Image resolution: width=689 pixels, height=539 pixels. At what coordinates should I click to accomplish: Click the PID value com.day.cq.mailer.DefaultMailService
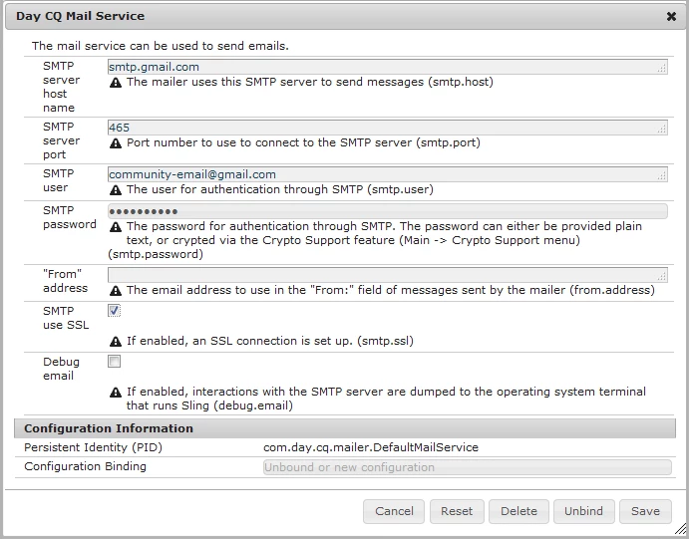click(371, 447)
